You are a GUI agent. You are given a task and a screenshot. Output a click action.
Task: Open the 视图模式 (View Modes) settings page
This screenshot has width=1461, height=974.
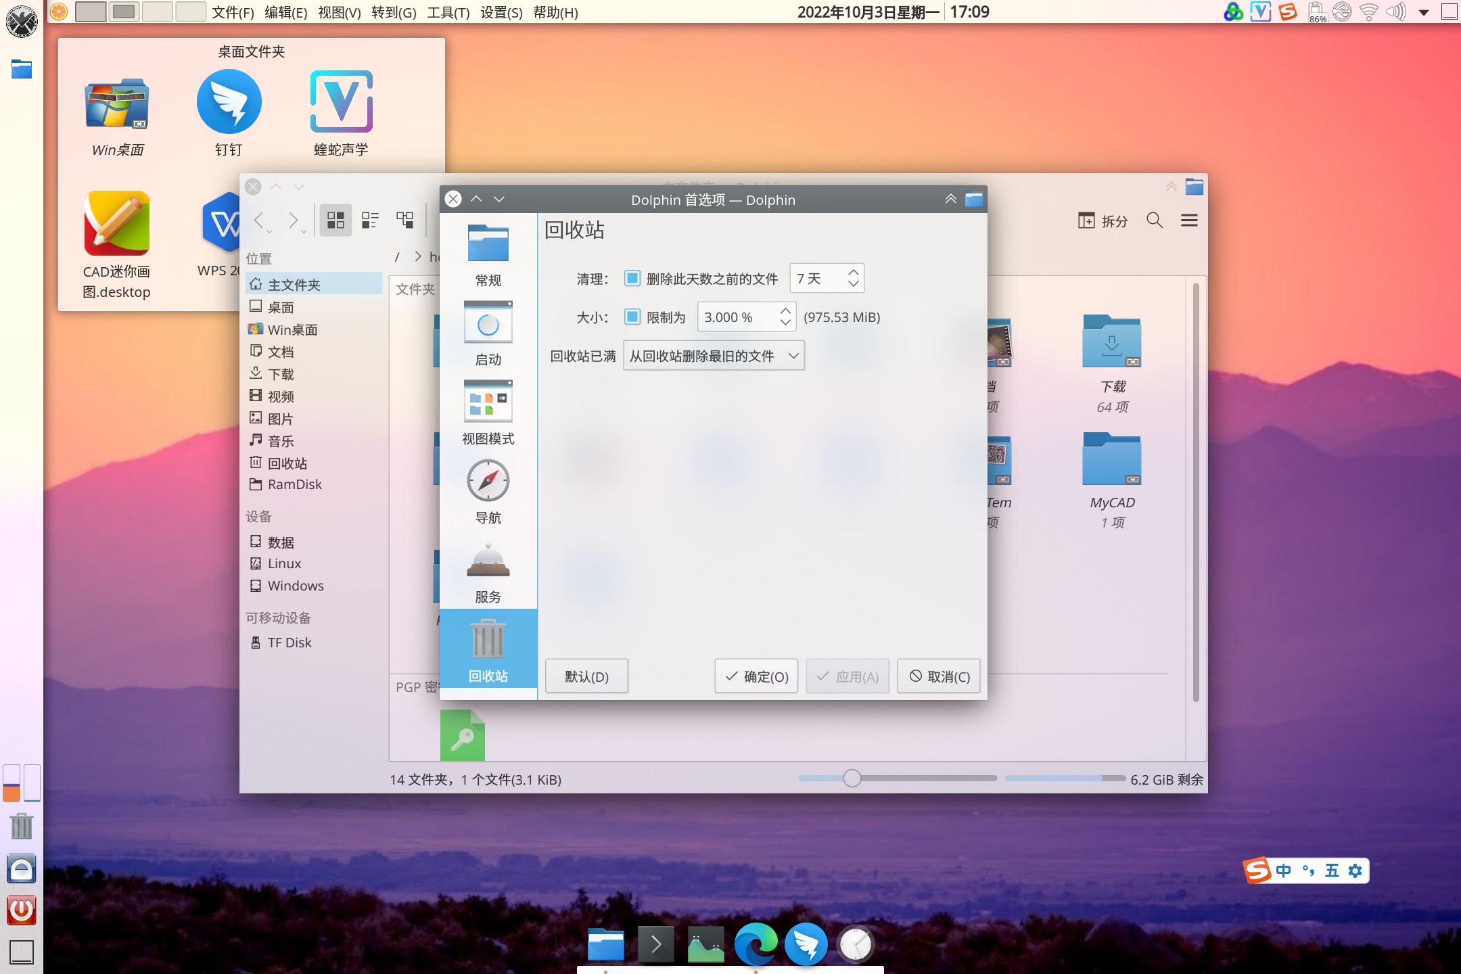[488, 414]
